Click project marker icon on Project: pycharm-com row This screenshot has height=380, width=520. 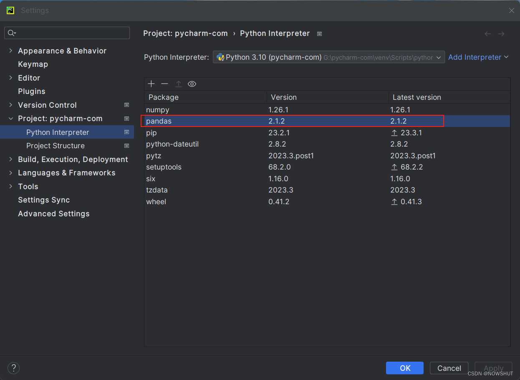pyautogui.click(x=126, y=119)
